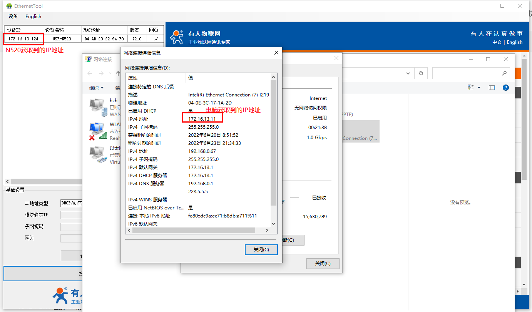Expand the 组织 dropdown menu
Image resolution: width=532 pixels, height=312 pixels.
pos(97,88)
